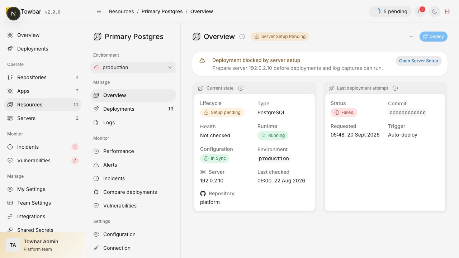Open Vulnerabilities in main sidebar

tap(43, 161)
